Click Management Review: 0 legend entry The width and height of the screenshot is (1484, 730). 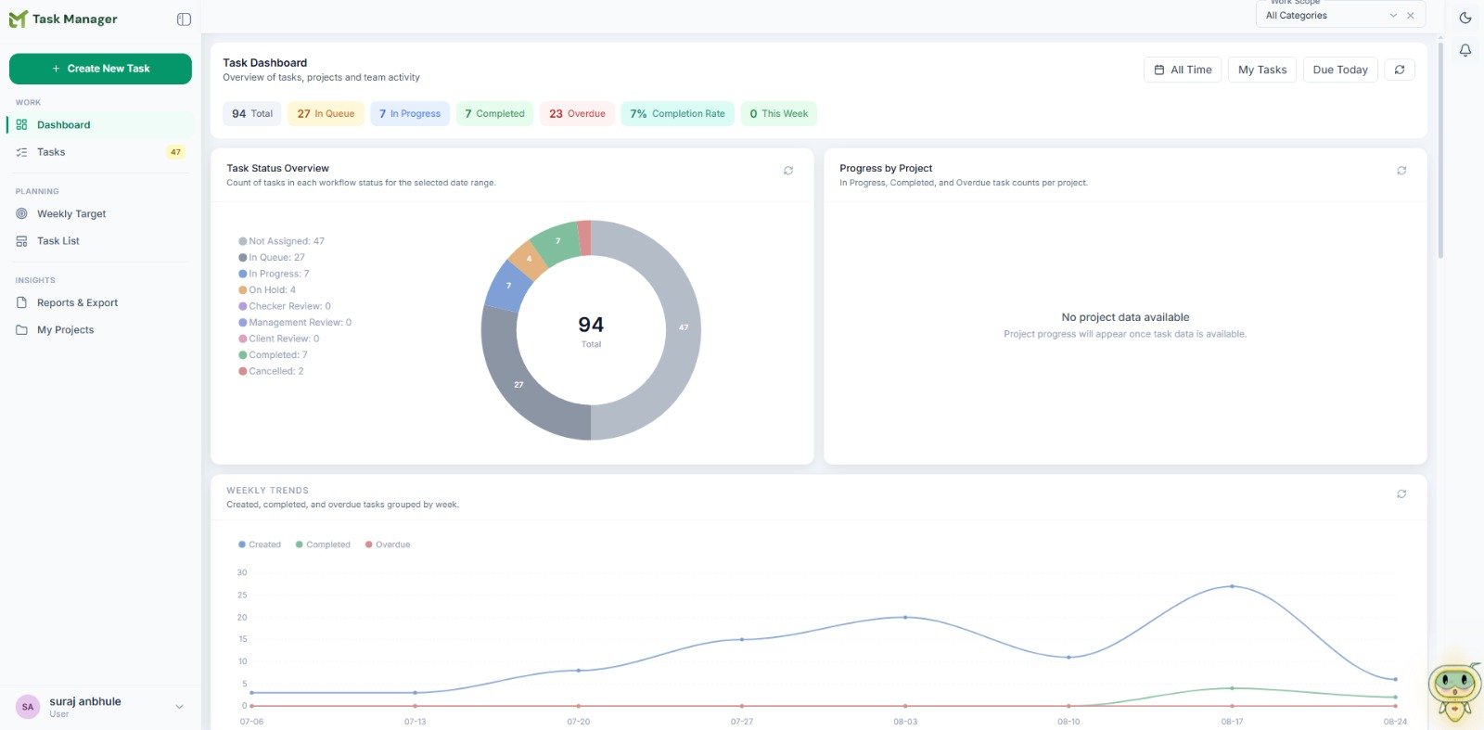295,322
